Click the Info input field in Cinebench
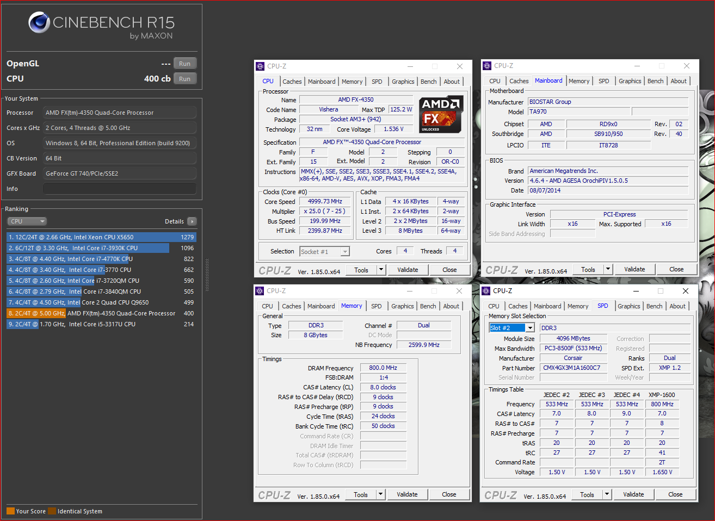 click(x=120, y=189)
